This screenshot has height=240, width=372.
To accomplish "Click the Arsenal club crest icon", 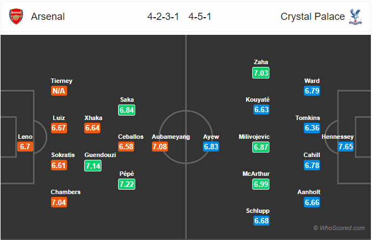I will (x=16, y=17).
